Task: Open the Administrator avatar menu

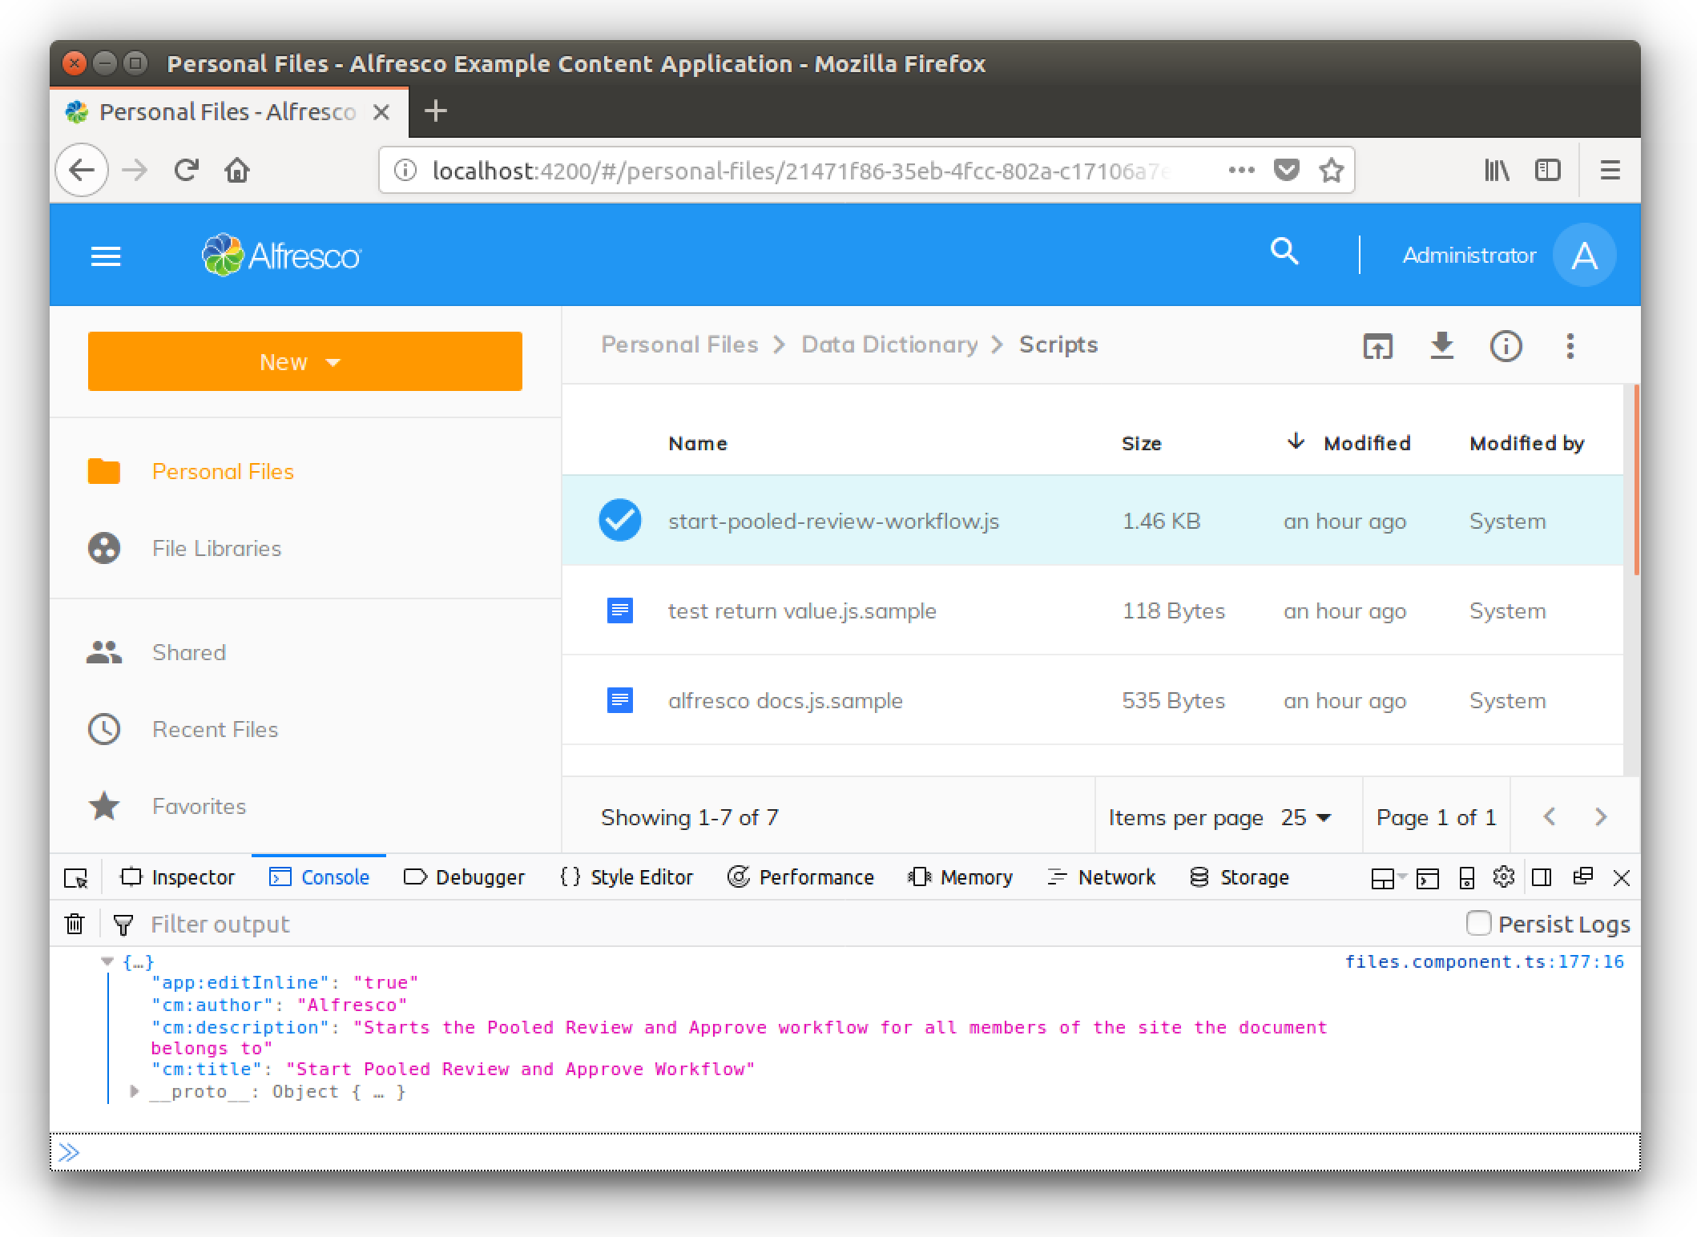Action: pyautogui.click(x=1584, y=256)
